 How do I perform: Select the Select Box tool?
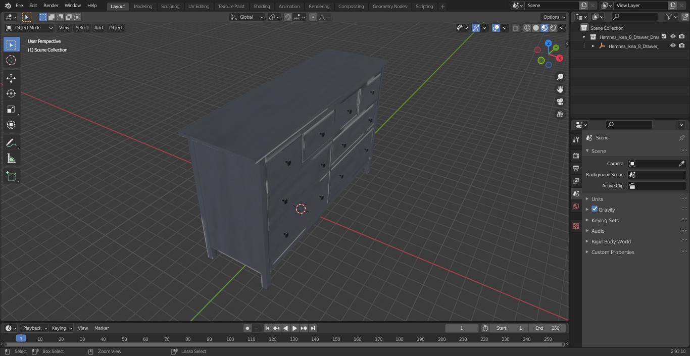point(11,44)
